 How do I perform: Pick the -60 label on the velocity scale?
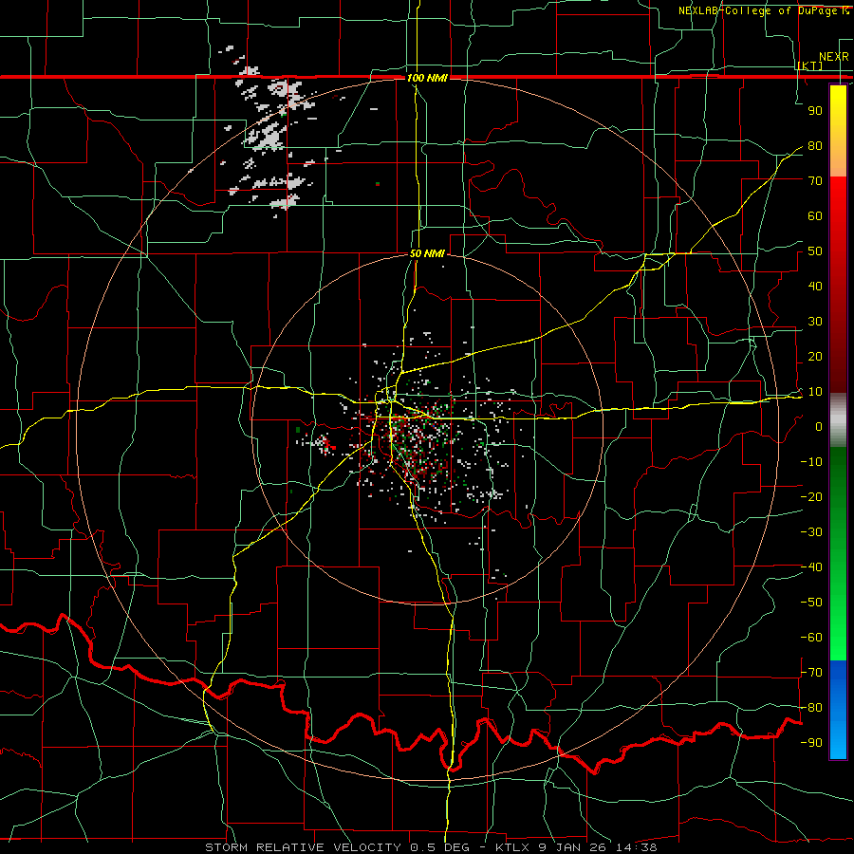[x=811, y=638]
